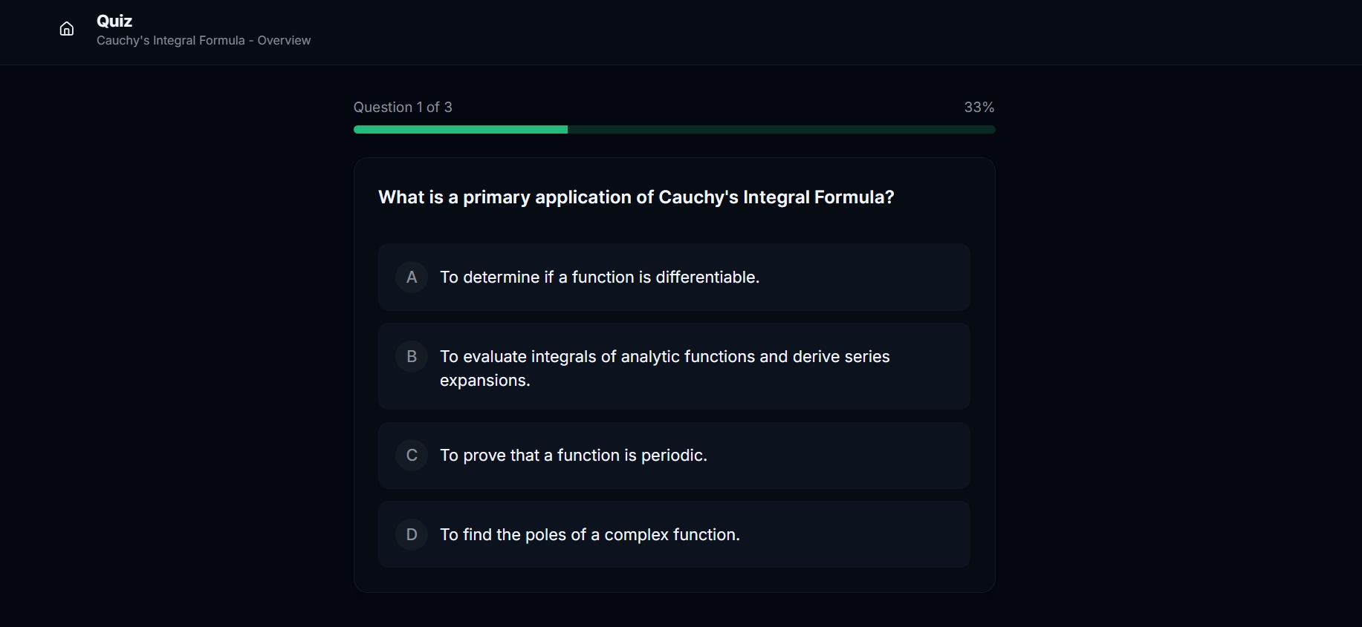Click the "Quiz" page title

point(114,21)
